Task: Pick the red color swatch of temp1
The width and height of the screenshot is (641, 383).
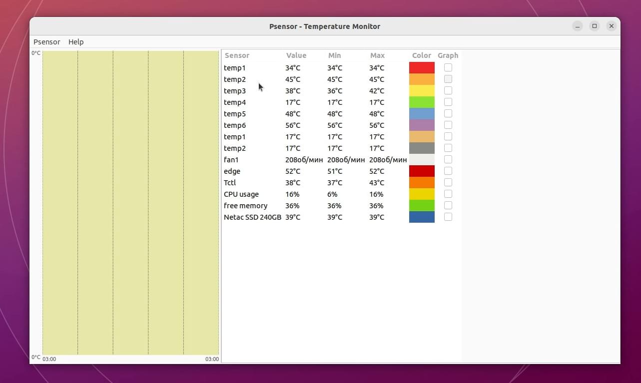Action: click(422, 67)
